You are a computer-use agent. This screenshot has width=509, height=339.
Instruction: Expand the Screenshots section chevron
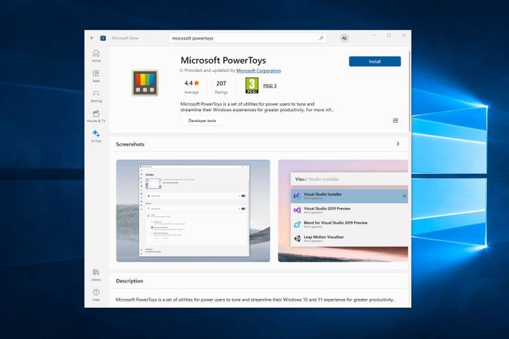coord(398,144)
